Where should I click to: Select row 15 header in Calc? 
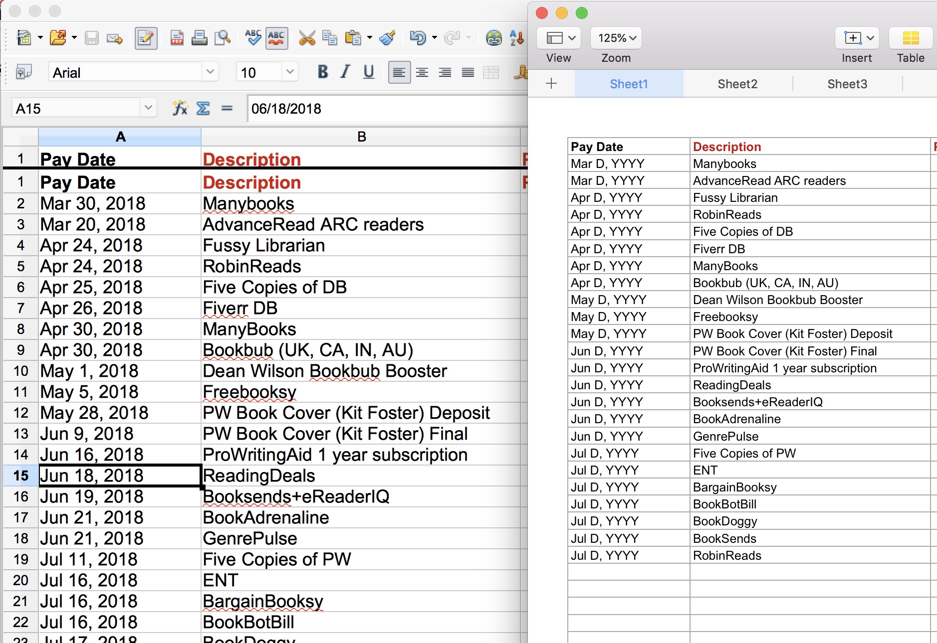(21, 476)
